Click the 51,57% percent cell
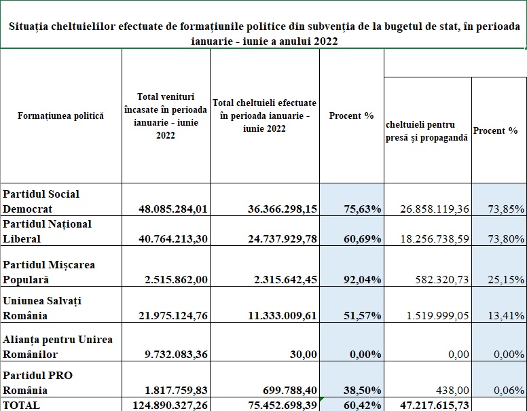Viewport: 527px width, 411px height. (352, 305)
